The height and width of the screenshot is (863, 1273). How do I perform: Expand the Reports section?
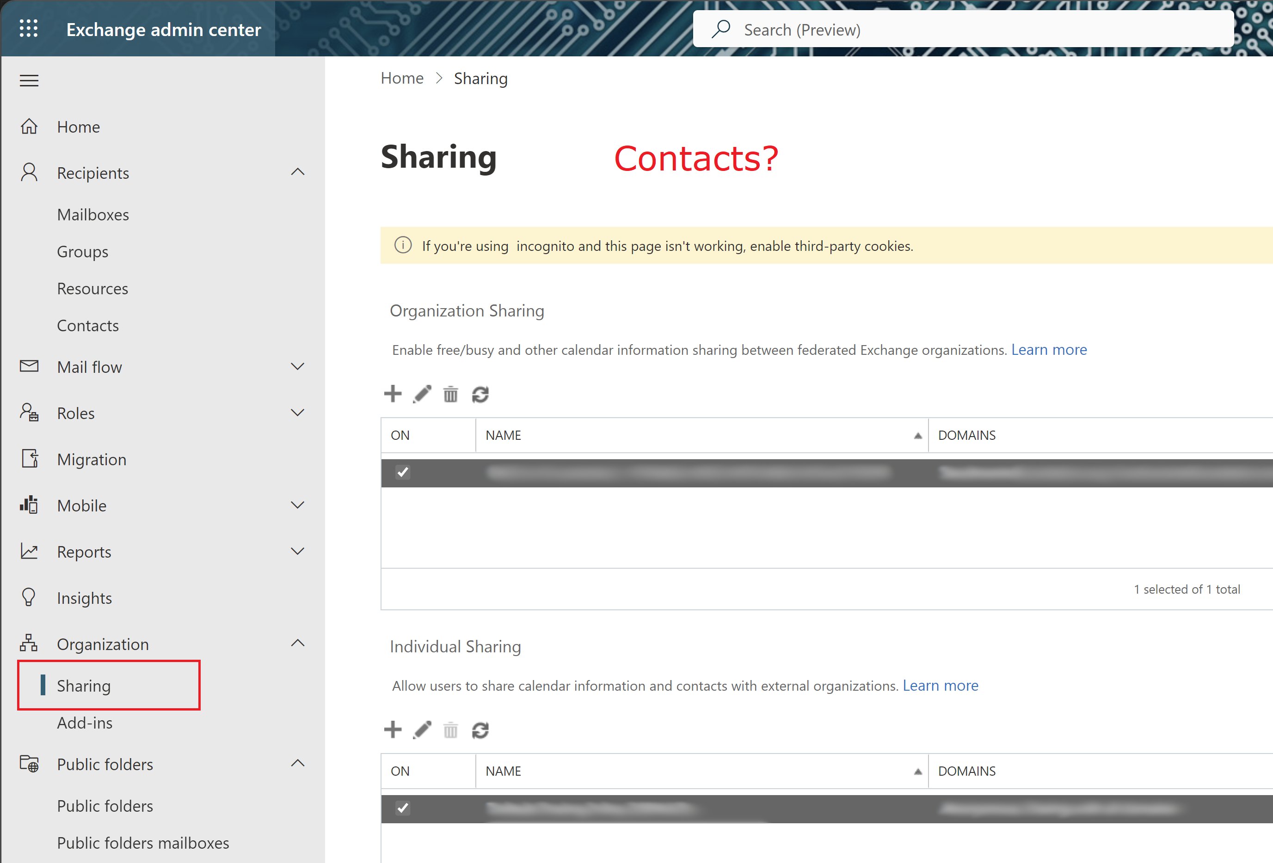297,551
